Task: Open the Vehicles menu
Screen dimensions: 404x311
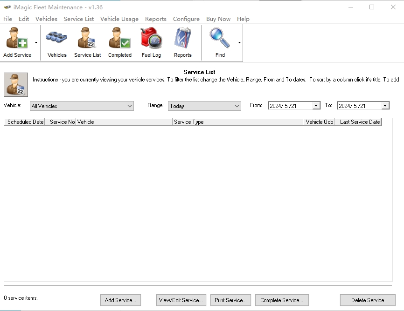Action: [x=46, y=19]
